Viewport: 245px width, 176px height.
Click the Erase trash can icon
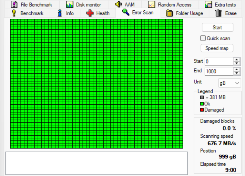tap(218, 13)
